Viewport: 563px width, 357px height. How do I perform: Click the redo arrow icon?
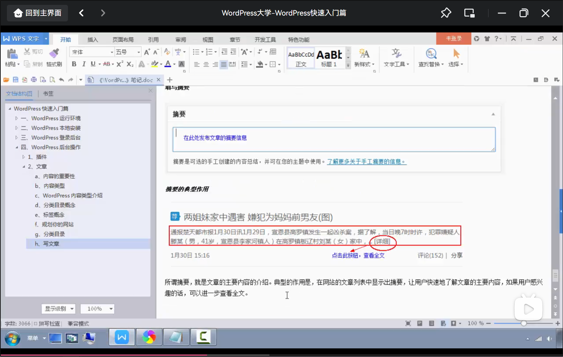71,80
